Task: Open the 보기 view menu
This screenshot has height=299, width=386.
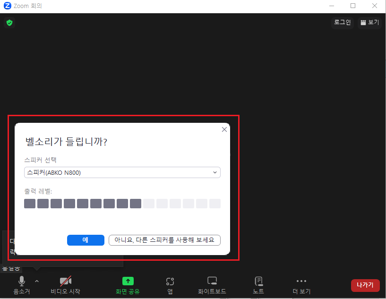Action: 369,22
